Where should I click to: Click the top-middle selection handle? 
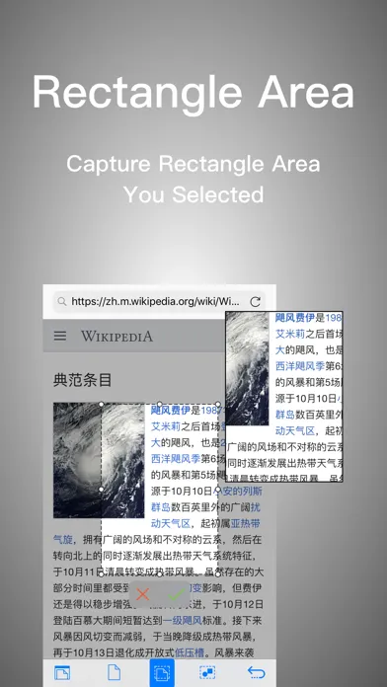[160, 404]
